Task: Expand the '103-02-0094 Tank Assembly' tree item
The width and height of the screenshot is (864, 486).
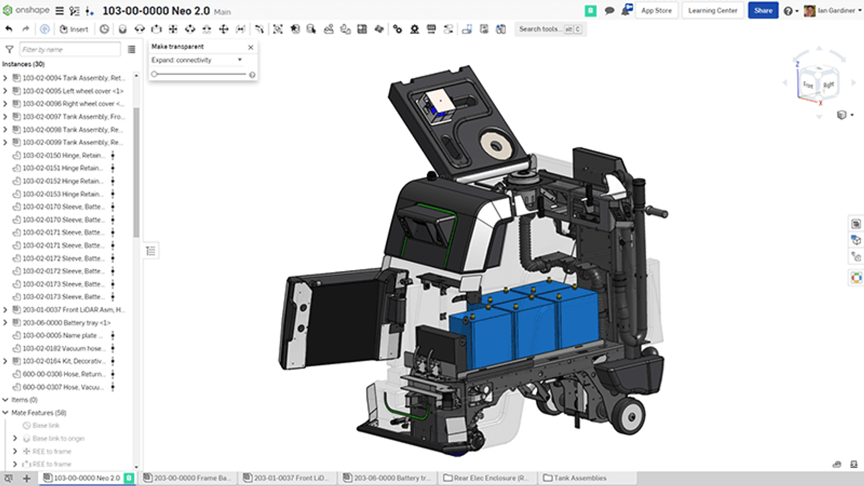Action: [x=5, y=78]
